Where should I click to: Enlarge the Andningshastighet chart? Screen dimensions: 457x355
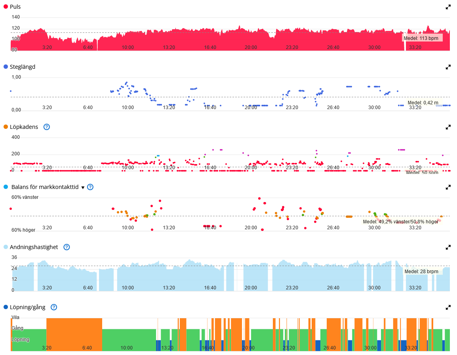(448, 247)
